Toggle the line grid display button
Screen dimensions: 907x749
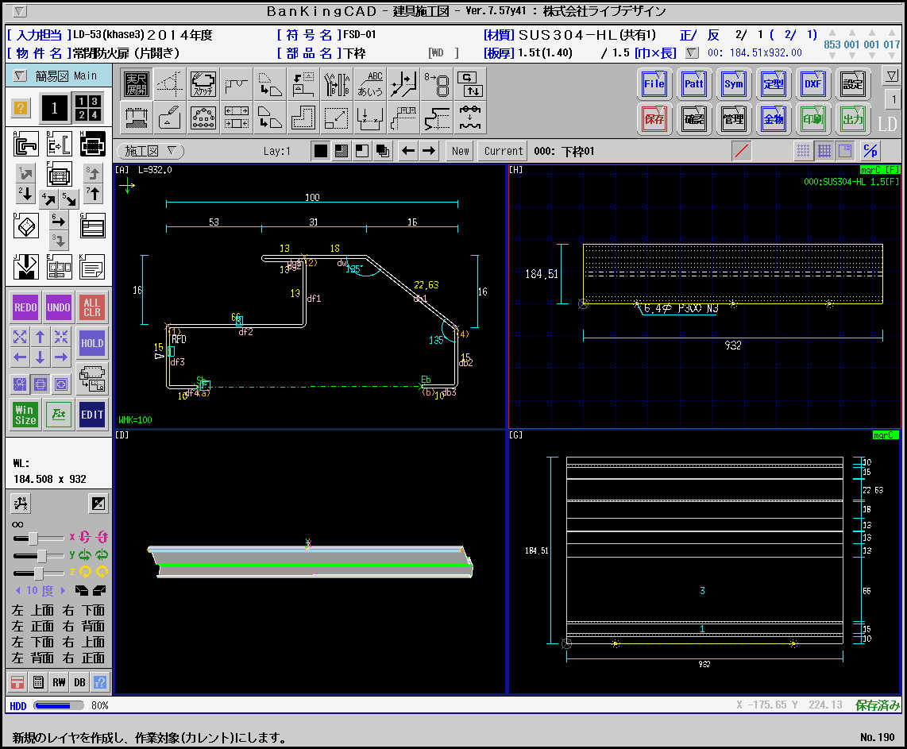point(824,151)
